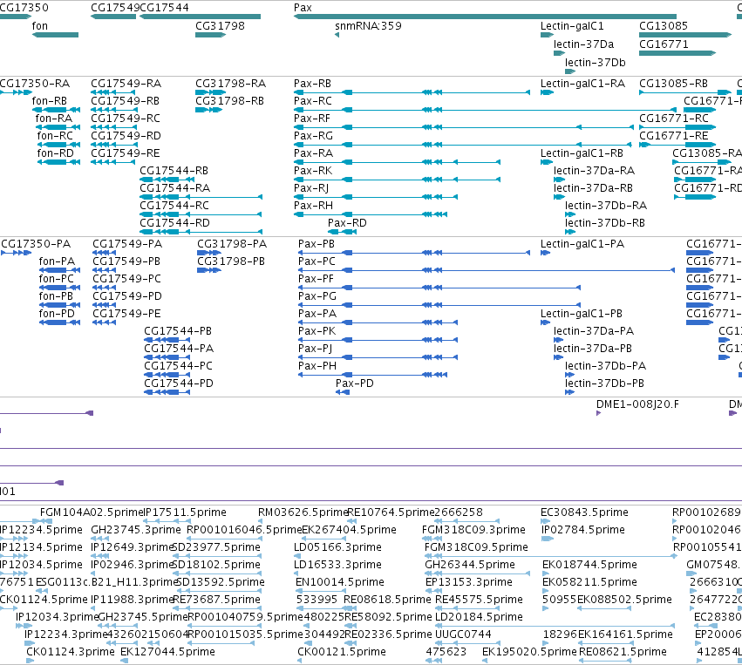Click transcript label Pax-RD
742x665 pixels.
(x=347, y=223)
